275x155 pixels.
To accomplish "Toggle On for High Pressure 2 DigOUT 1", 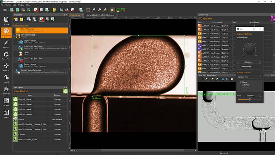I will click(x=234, y=64).
